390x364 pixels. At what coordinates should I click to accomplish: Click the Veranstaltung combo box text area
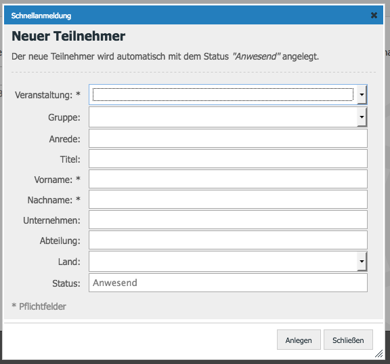223,95
